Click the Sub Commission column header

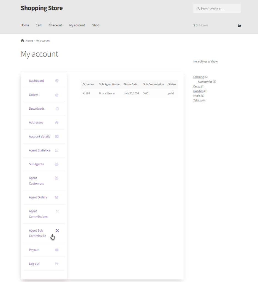(x=154, y=84)
